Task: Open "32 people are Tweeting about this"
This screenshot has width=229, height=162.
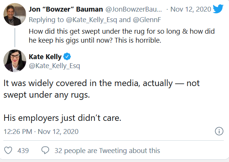Action: click(107, 151)
